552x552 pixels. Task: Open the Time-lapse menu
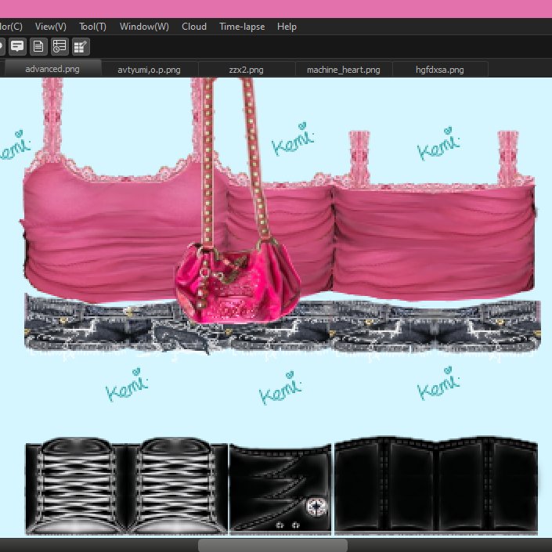(242, 27)
